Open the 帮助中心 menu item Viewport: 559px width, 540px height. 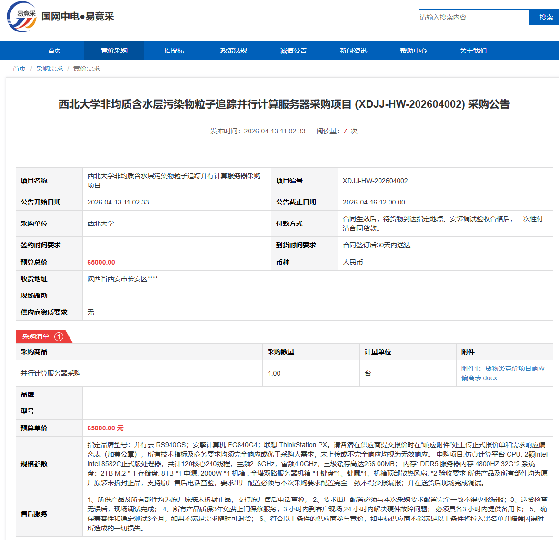[x=413, y=51]
